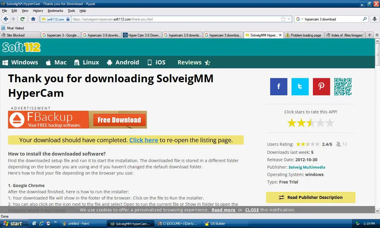Switch to Problem loading page tab
This screenshot has height=228, width=380.
click(304, 35)
